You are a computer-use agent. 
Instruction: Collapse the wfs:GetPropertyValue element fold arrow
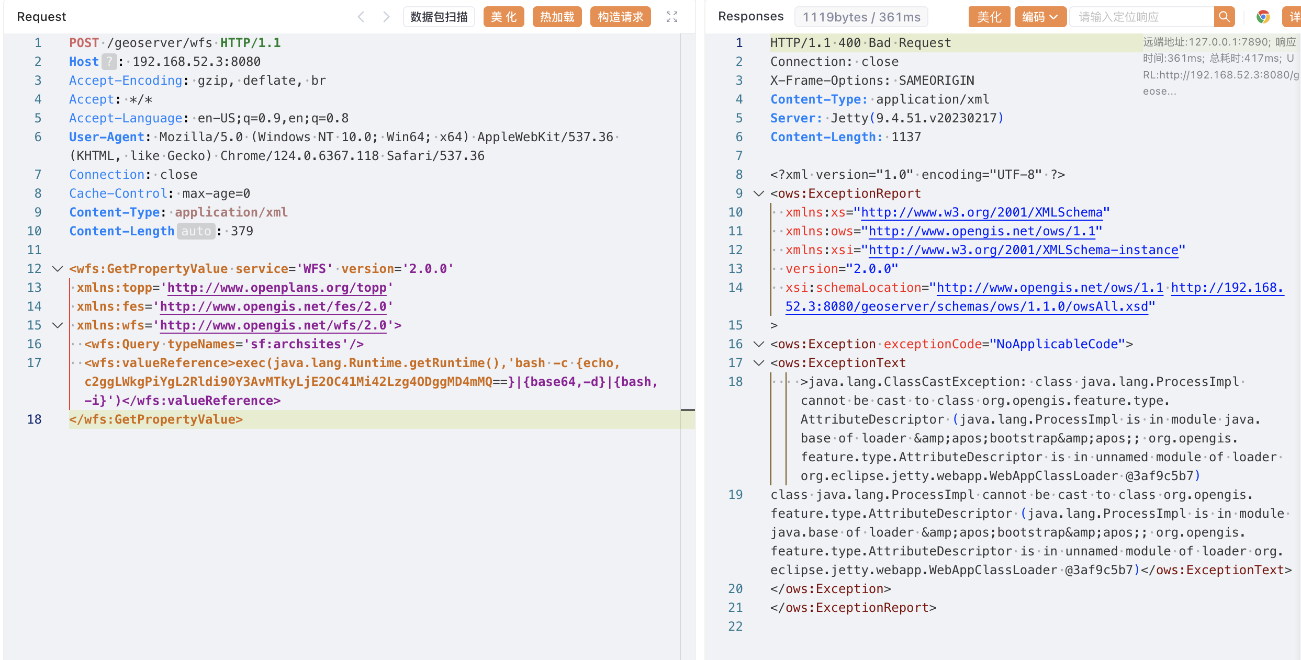tap(58, 269)
